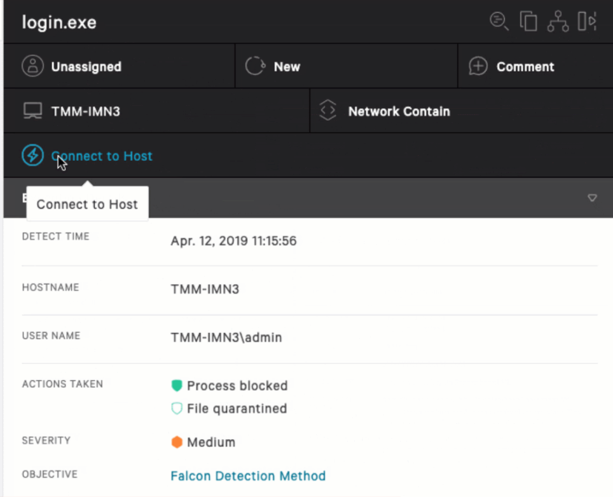Screen dimensions: 613x497
Task: Open the process tree view icon
Action: 558,22
